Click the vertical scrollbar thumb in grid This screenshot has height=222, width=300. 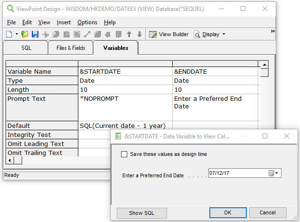tap(264, 73)
